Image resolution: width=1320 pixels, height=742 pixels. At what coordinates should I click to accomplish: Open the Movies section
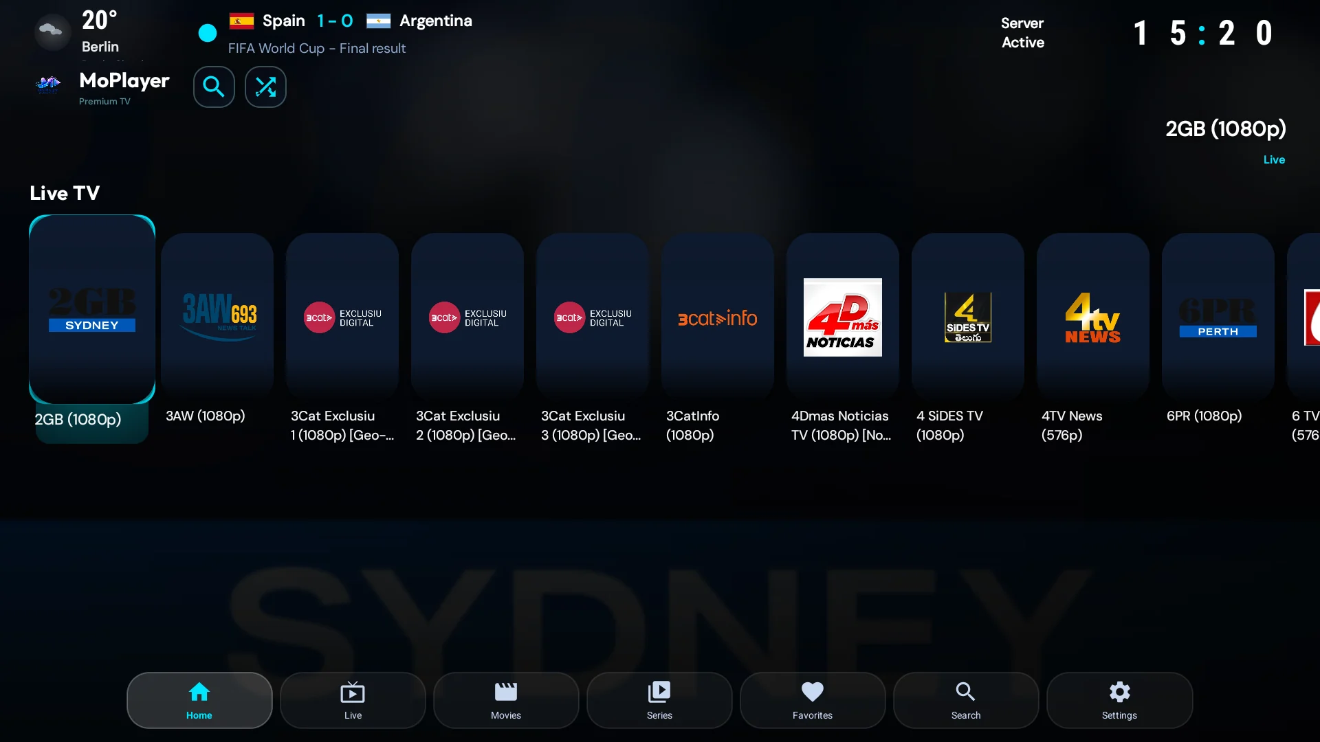(x=506, y=700)
